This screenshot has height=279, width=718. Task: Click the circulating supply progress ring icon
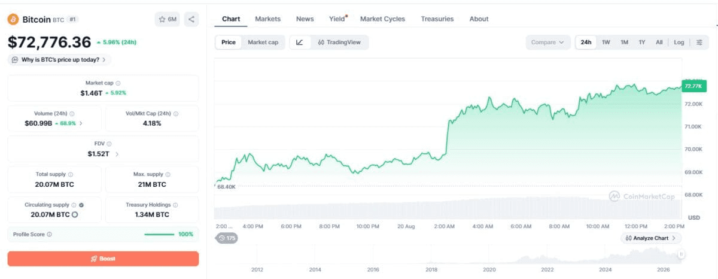coord(75,214)
